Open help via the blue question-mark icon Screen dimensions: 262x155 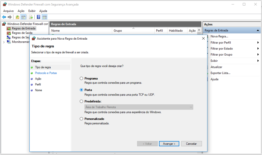coord(38,17)
